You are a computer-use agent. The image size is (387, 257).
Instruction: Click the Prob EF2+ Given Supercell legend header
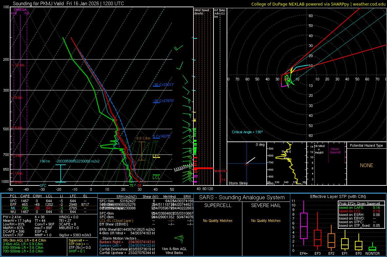[359, 203]
